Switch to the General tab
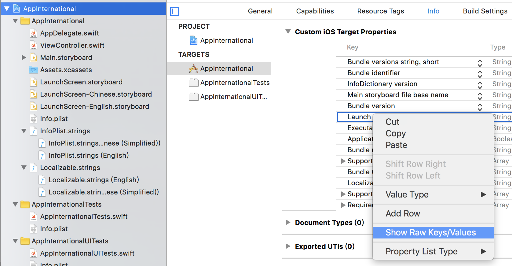The width and height of the screenshot is (512, 266). tap(260, 11)
